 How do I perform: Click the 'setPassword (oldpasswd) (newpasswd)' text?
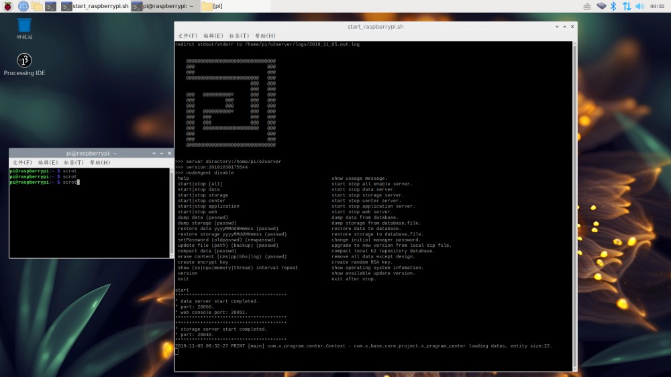[x=227, y=239]
